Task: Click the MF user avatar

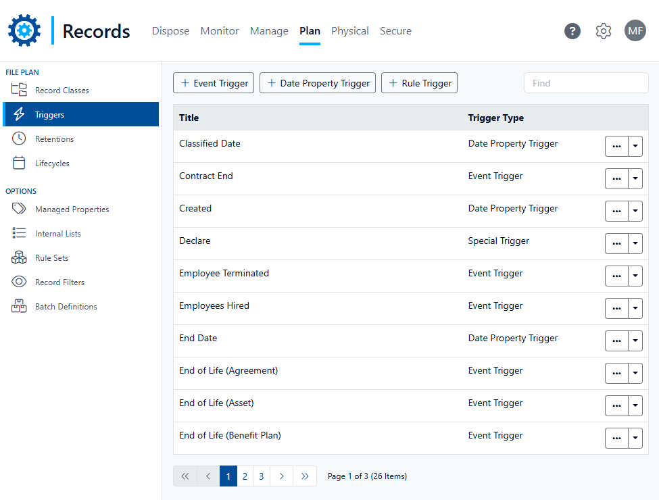Action: tap(635, 31)
